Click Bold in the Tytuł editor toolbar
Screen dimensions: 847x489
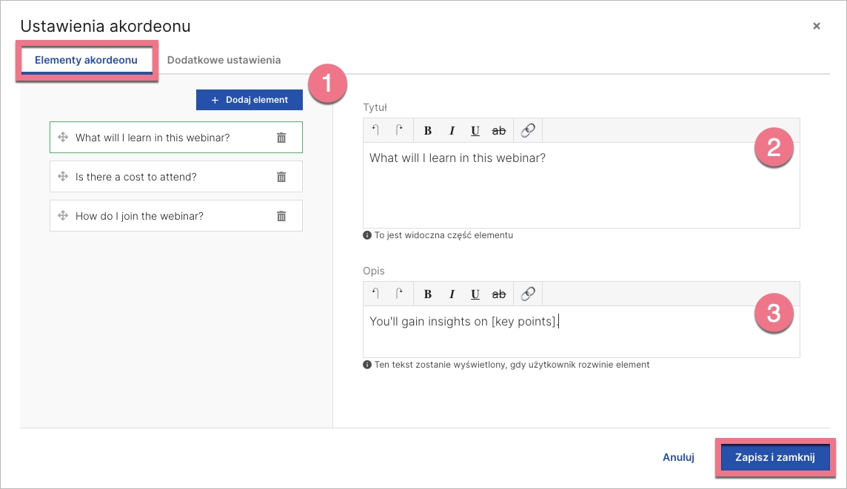[x=428, y=131]
